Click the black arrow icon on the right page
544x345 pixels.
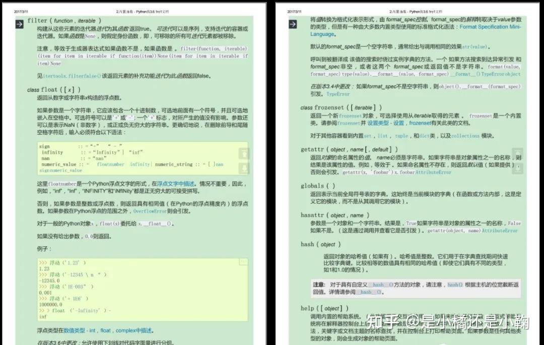tap(293, 23)
